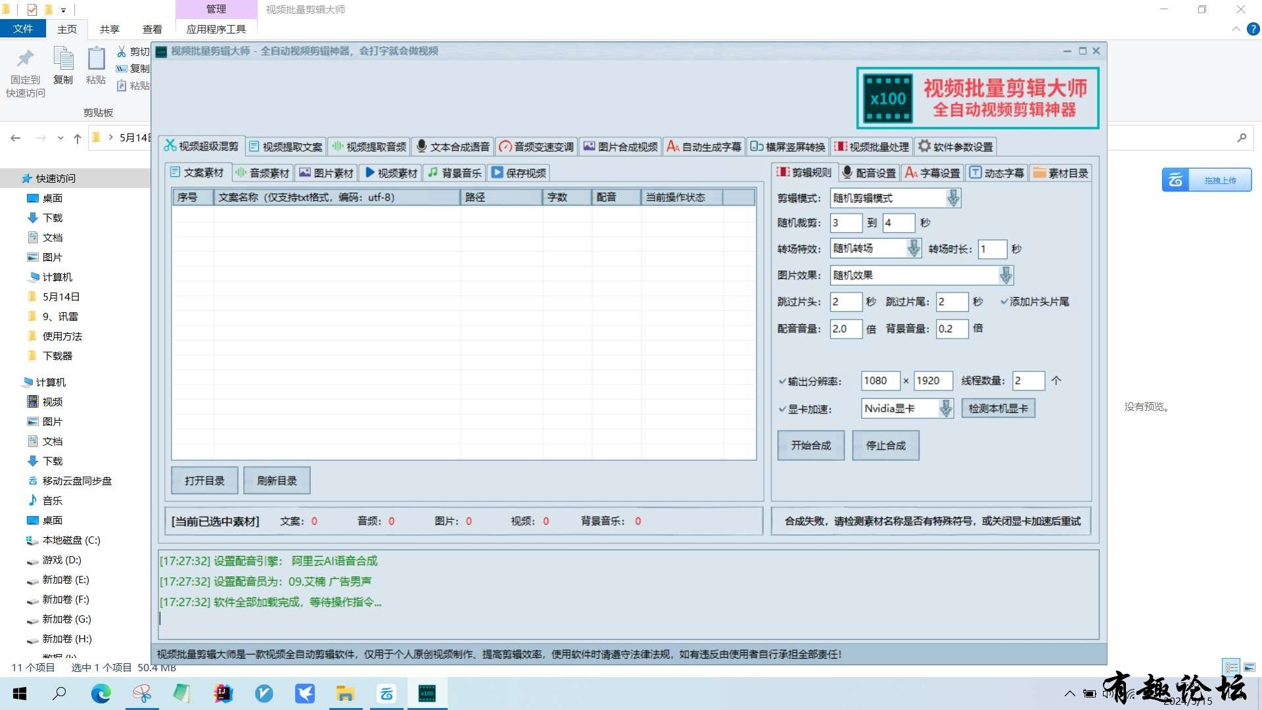Image resolution: width=1262 pixels, height=710 pixels.
Task: Click the 拖拽上传 cloud upload button
Action: tap(1207, 180)
